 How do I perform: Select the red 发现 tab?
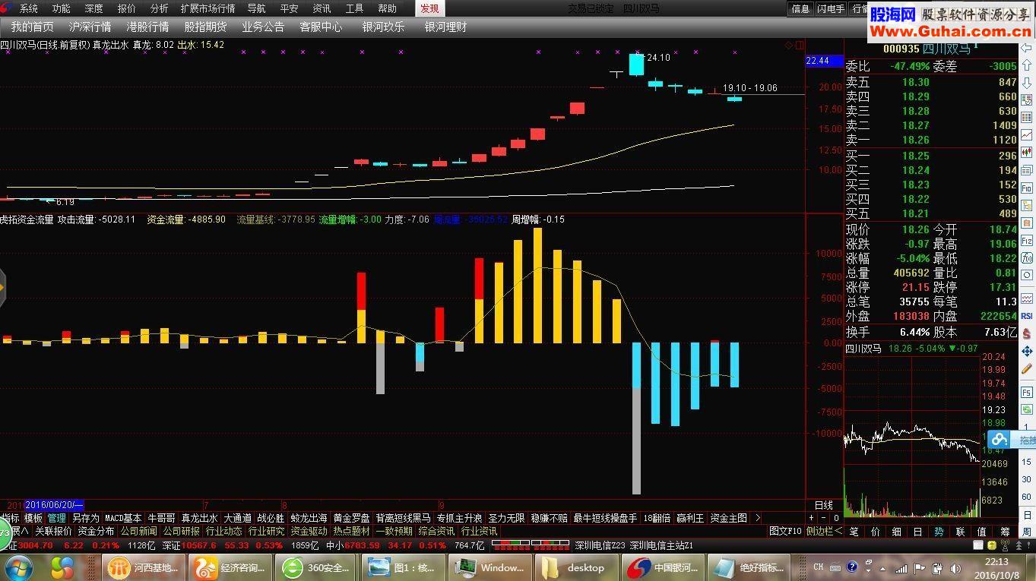(x=429, y=8)
